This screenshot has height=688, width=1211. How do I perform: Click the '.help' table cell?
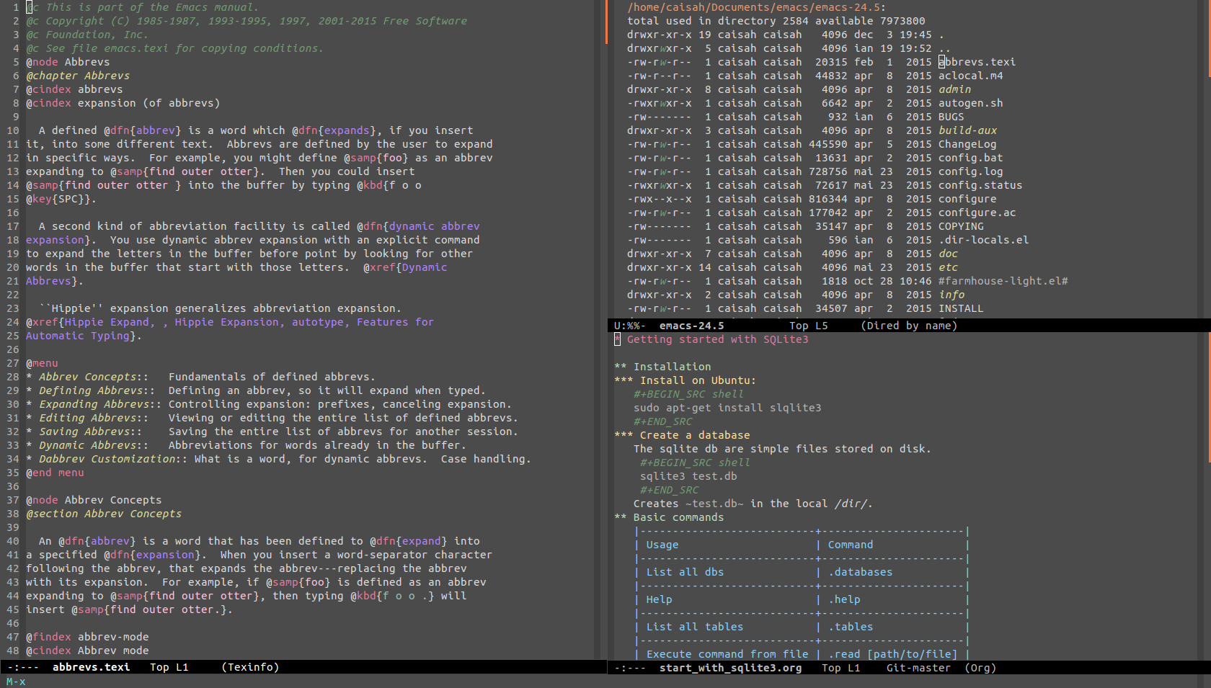(x=844, y=599)
